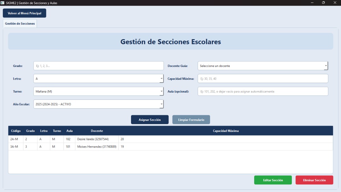The image size is (341, 192).
Task: Click the SIGME2 app icon in title bar
Action: point(3,3)
